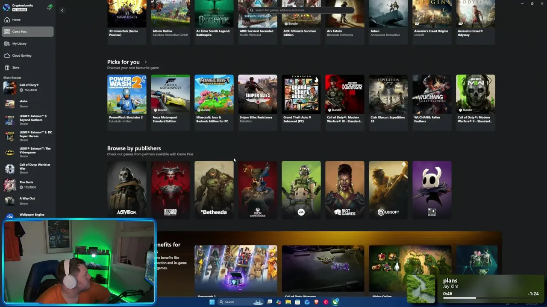
Task: Open File Explorer from the taskbar
Action: coord(288,302)
